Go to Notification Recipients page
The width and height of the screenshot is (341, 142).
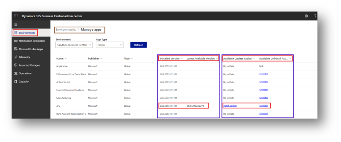[x=32, y=41]
